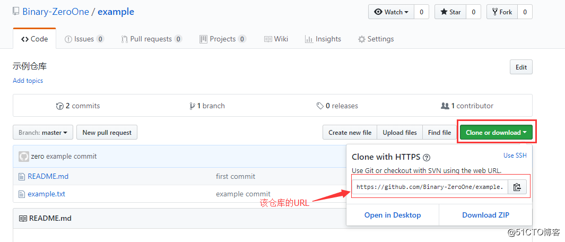Select the clone URL text field

tap(430, 187)
